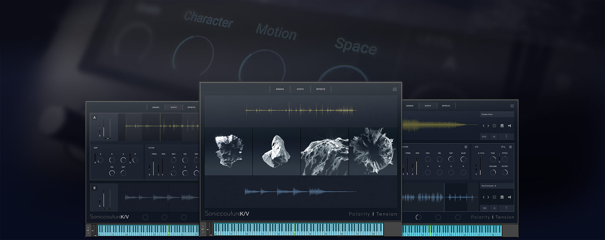
Task: Click the tuning fork beside F#3
Action: [506, 137]
